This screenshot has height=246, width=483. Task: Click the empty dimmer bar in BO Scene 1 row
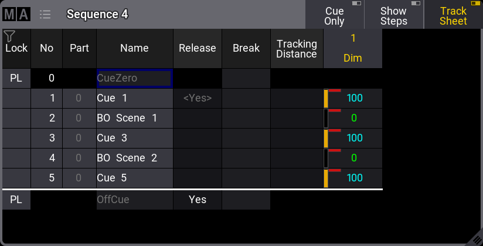(326, 119)
